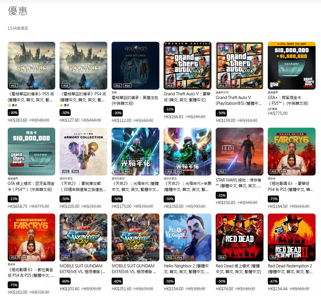Open the Grand Theft Auto V PS5 cover
This screenshot has height=296, width=321.
point(239,66)
